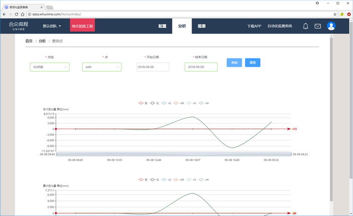Open the 点组 dropdown showing 62点组
The image size is (353, 216).
coord(50,67)
